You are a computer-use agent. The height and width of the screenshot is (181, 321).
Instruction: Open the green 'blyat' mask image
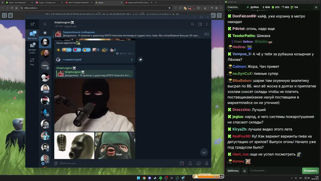(x=115, y=146)
